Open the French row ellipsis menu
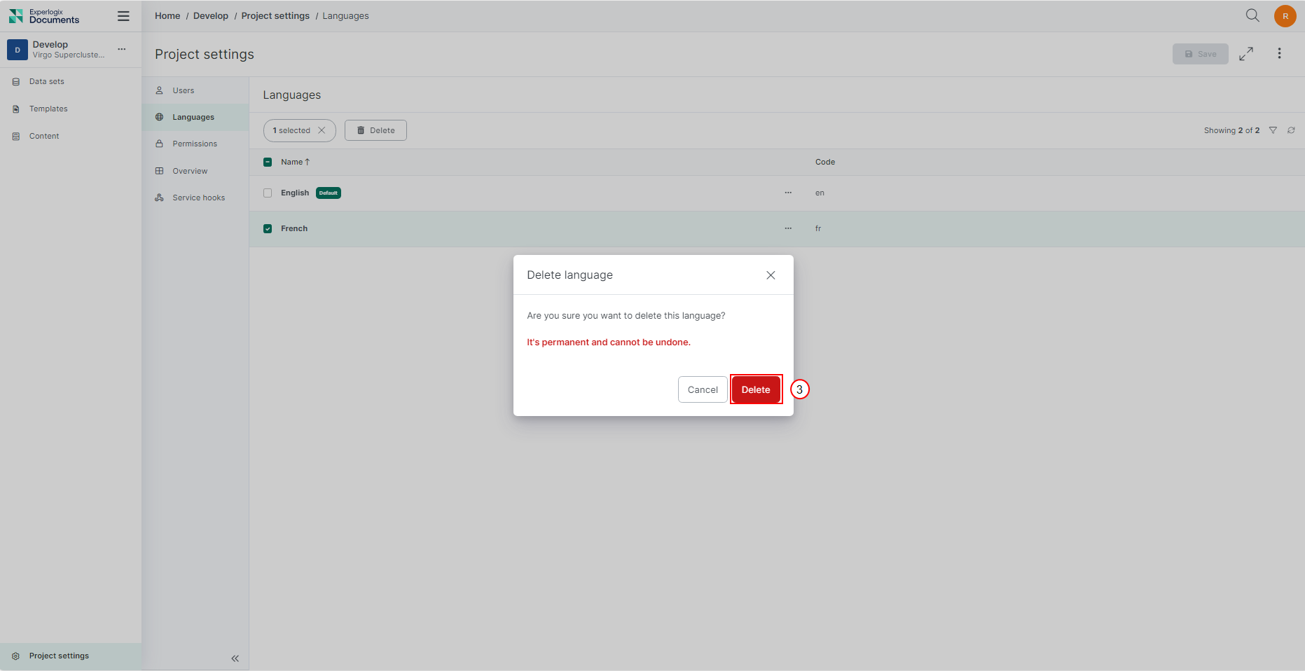1305x671 pixels. 788,228
